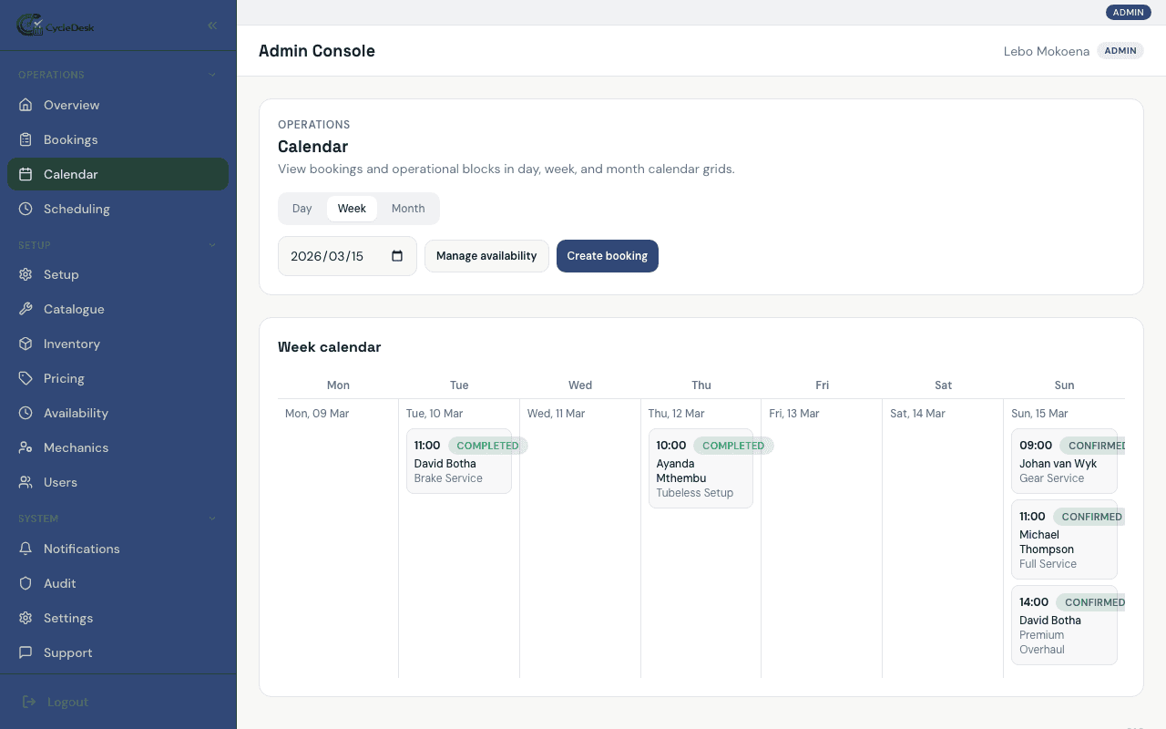Open the Catalogue icon in the sidebar

coord(26,309)
